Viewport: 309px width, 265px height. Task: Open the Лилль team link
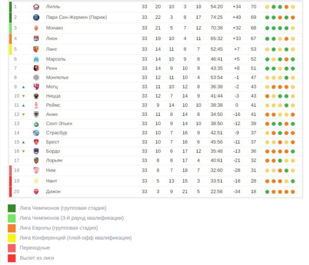53,7
